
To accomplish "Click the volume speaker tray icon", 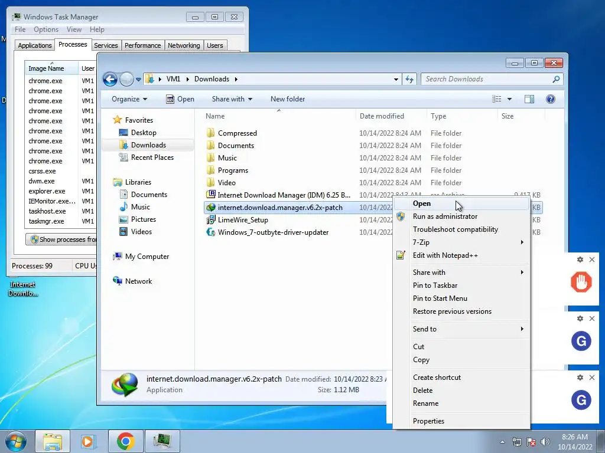I will click(x=545, y=442).
